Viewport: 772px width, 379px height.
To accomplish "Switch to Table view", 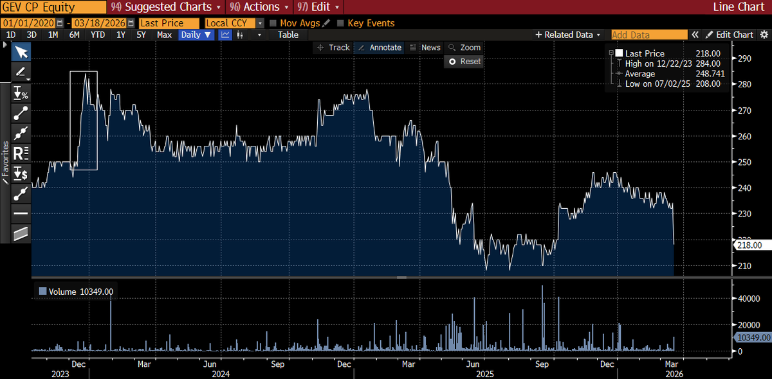I will (x=288, y=35).
